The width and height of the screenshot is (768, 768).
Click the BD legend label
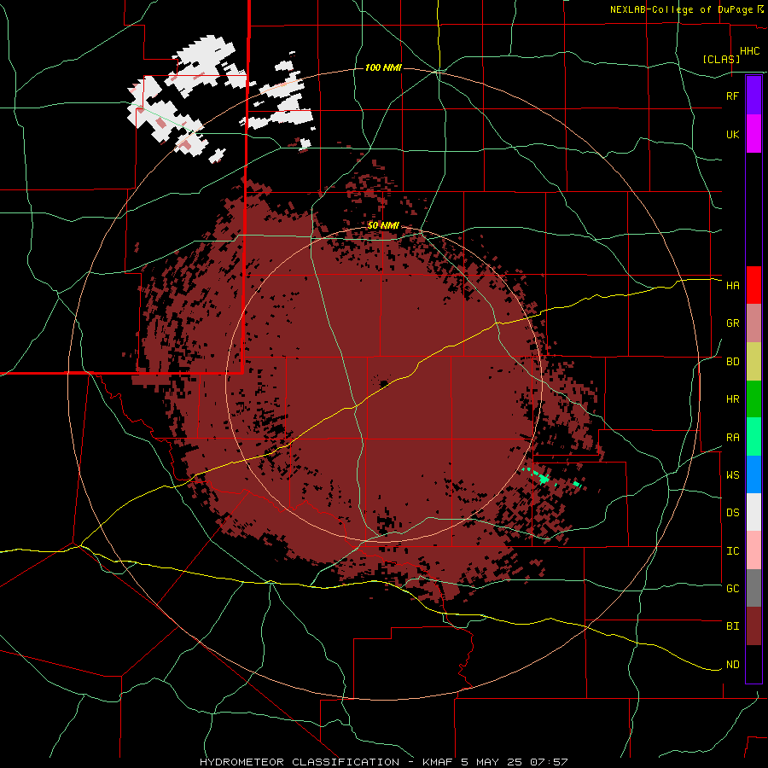tap(732, 362)
